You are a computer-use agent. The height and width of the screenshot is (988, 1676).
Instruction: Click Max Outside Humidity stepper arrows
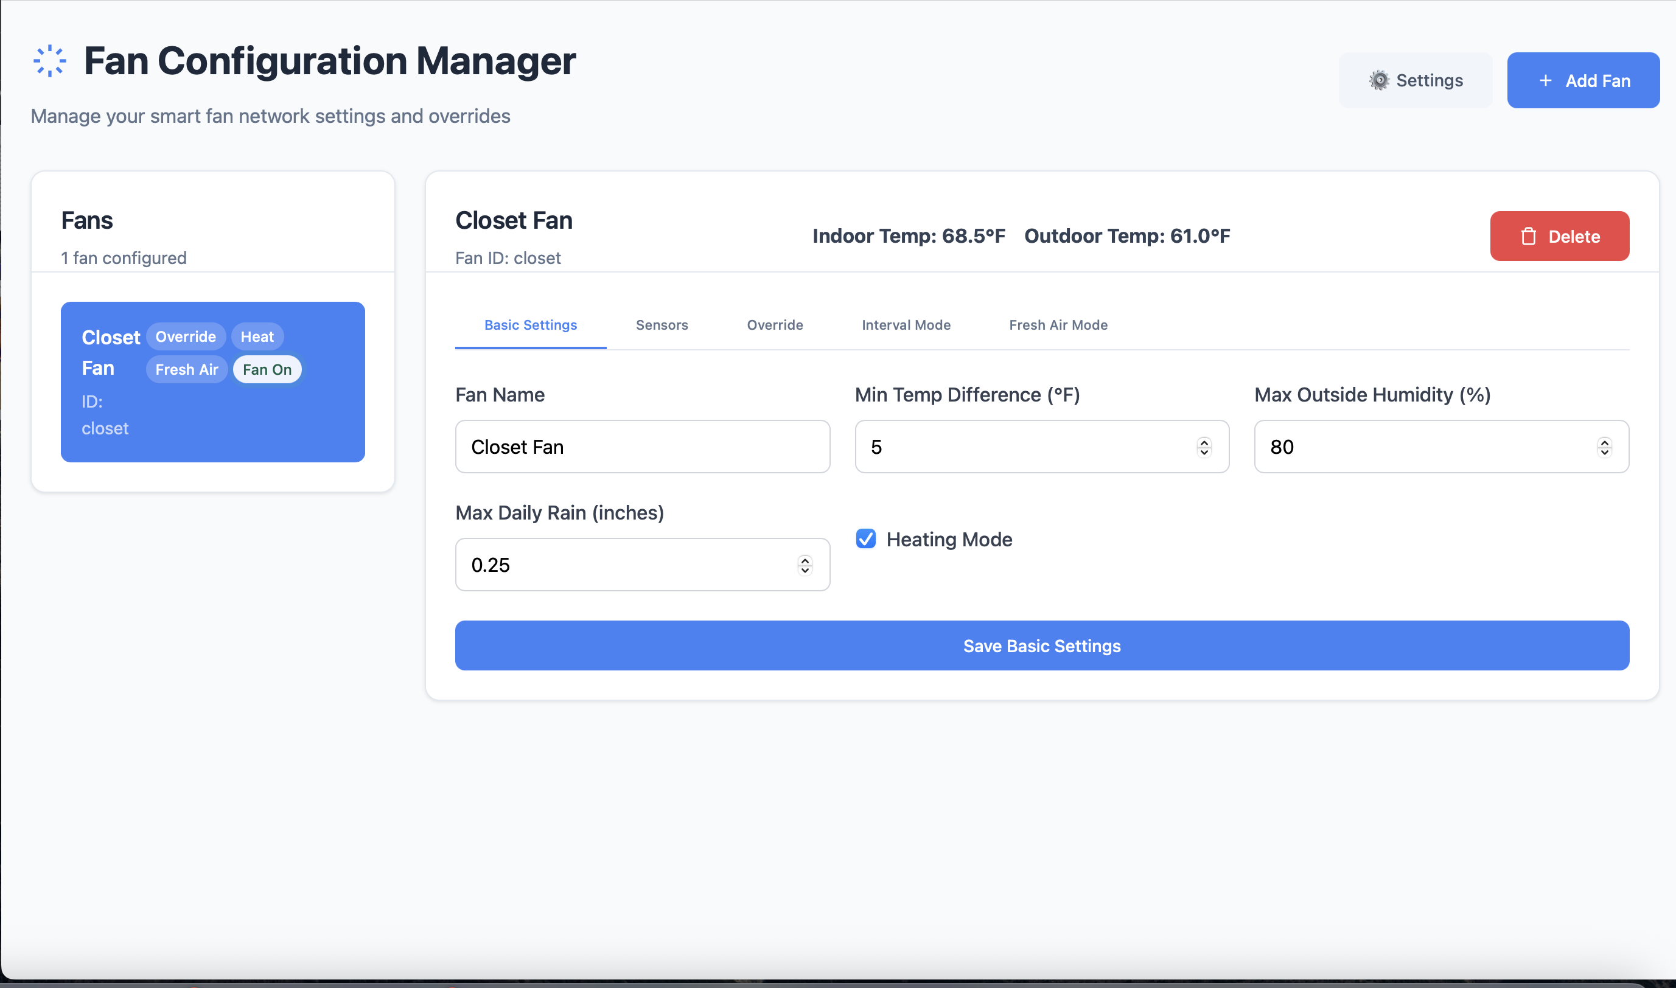[x=1604, y=447]
